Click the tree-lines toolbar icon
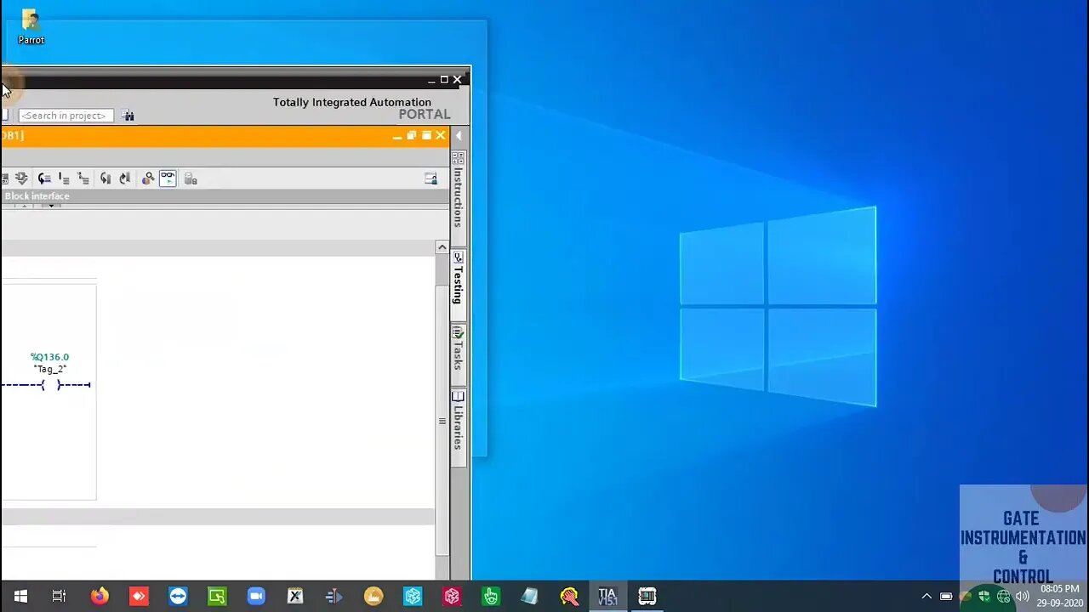This screenshot has height=612, width=1089. click(83, 178)
